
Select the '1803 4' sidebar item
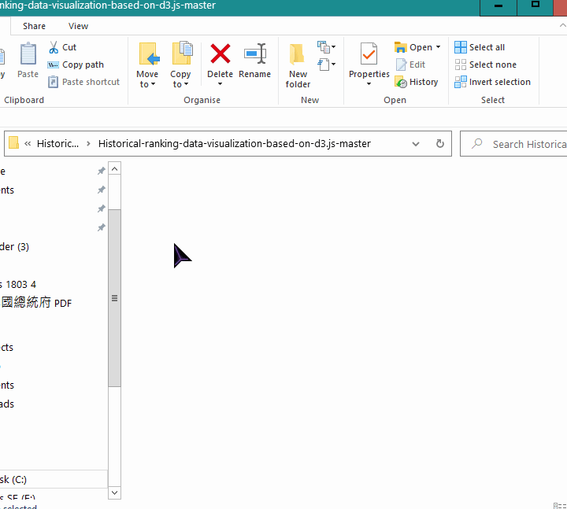coord(18,285)
